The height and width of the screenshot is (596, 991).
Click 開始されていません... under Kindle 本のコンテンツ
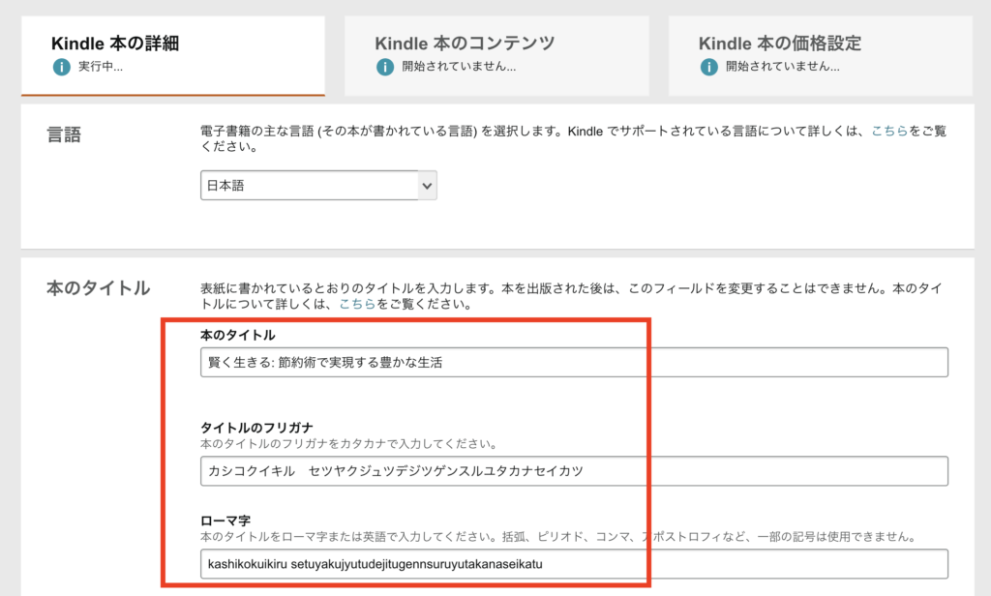coord(459,67)
